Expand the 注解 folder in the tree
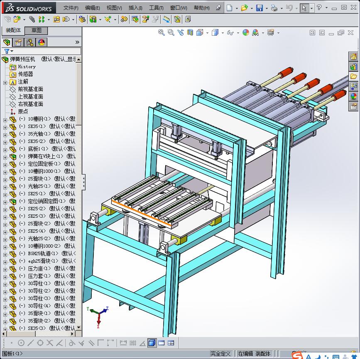The height and width of the screenshot is (359, 360). [5, 82]
